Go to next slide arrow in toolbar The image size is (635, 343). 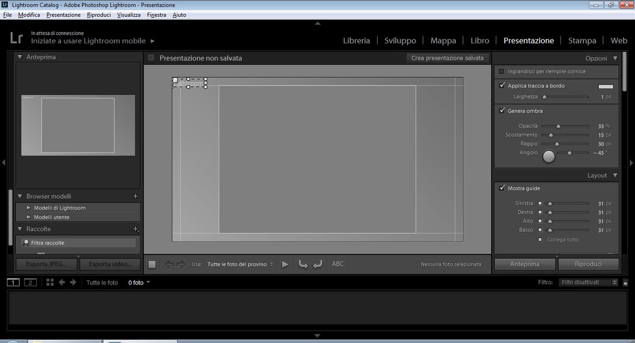coord(181,264)
